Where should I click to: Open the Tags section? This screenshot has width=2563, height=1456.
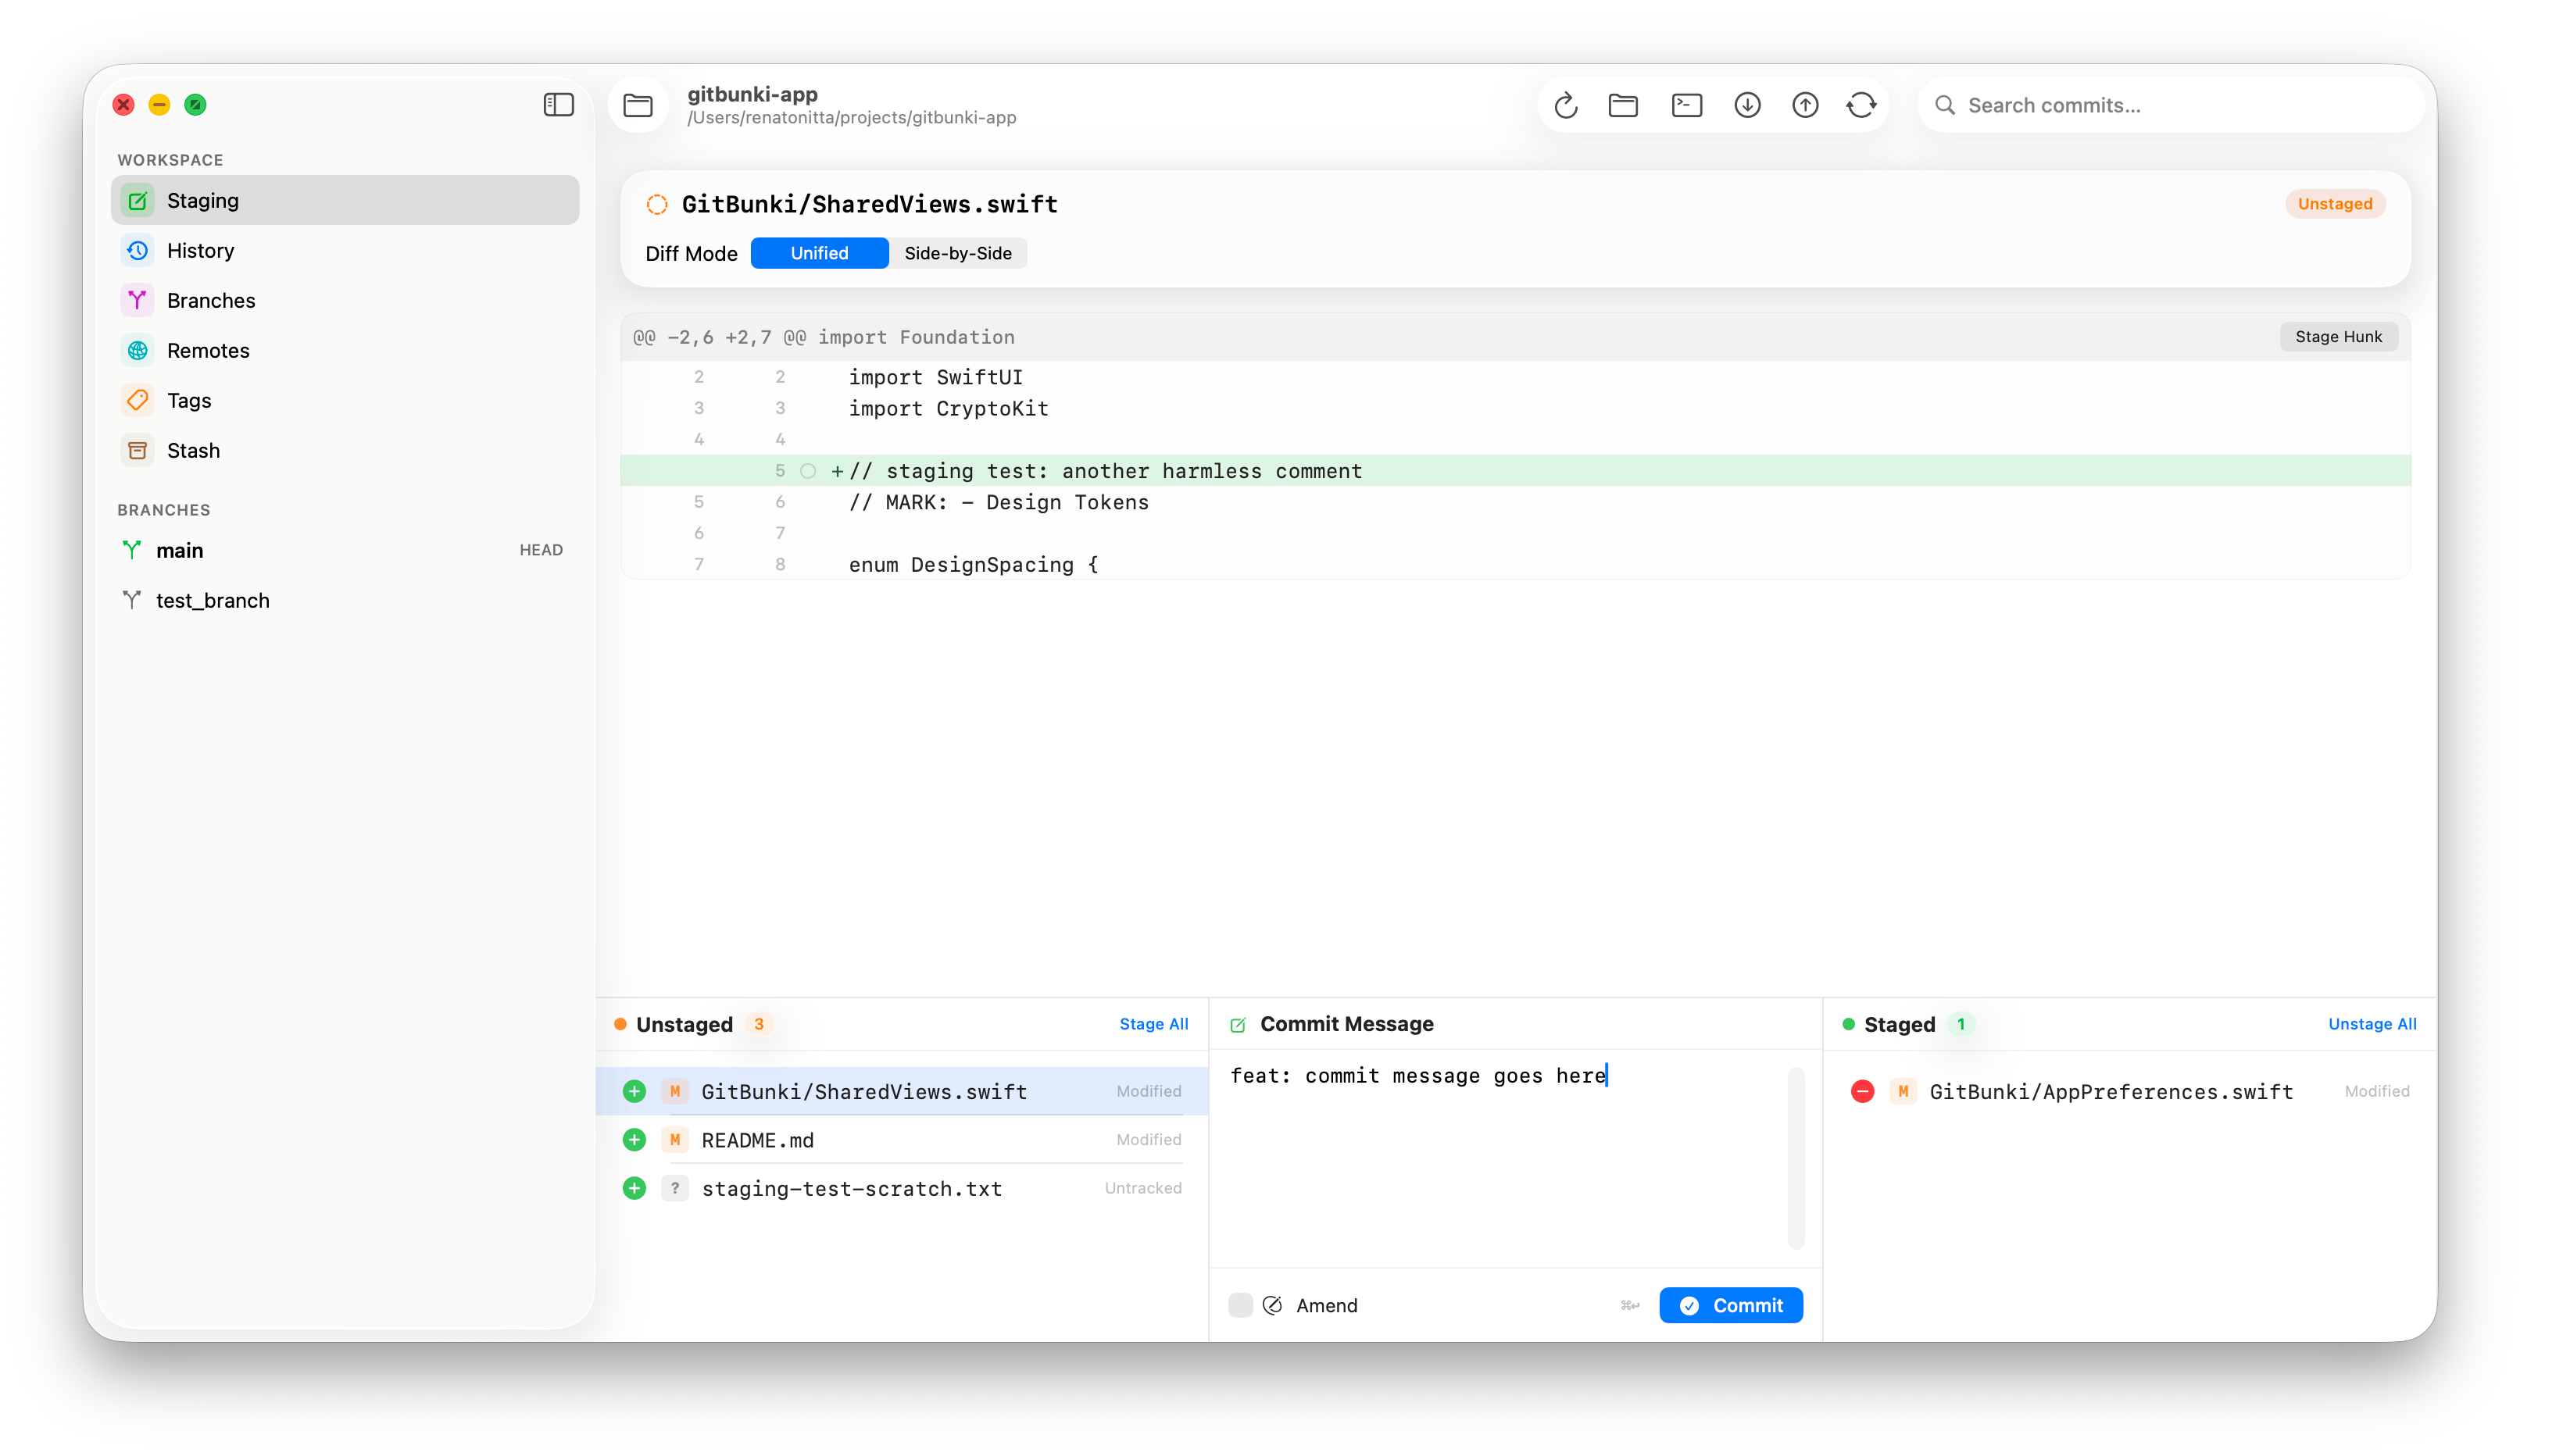(x=345, y=401)
